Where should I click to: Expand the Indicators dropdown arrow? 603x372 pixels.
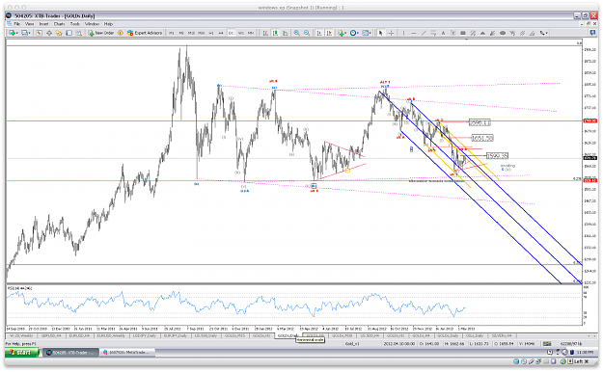(x=345, y=33)
